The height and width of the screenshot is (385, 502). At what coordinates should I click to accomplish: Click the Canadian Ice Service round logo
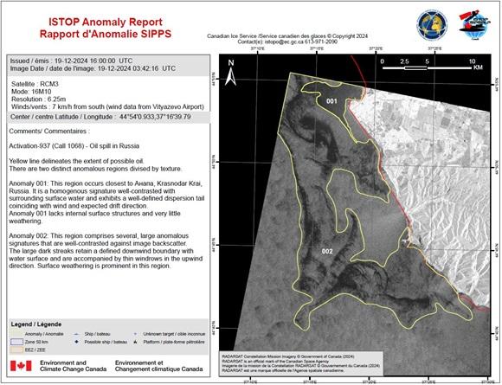[432, 25]
